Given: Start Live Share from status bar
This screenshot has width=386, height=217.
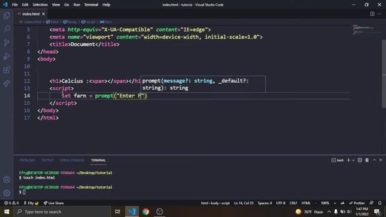Looking at the screenshot, I should (54, 203).
